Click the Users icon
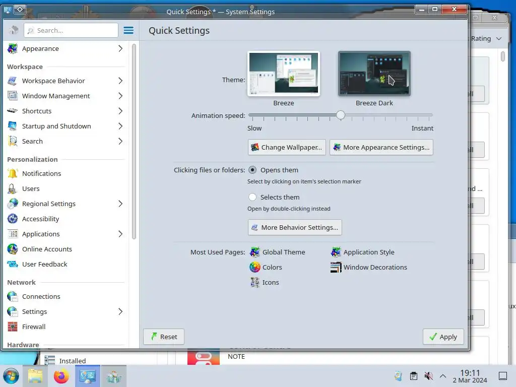This screenshot has height=387, width=516. (x=13, y=188)
